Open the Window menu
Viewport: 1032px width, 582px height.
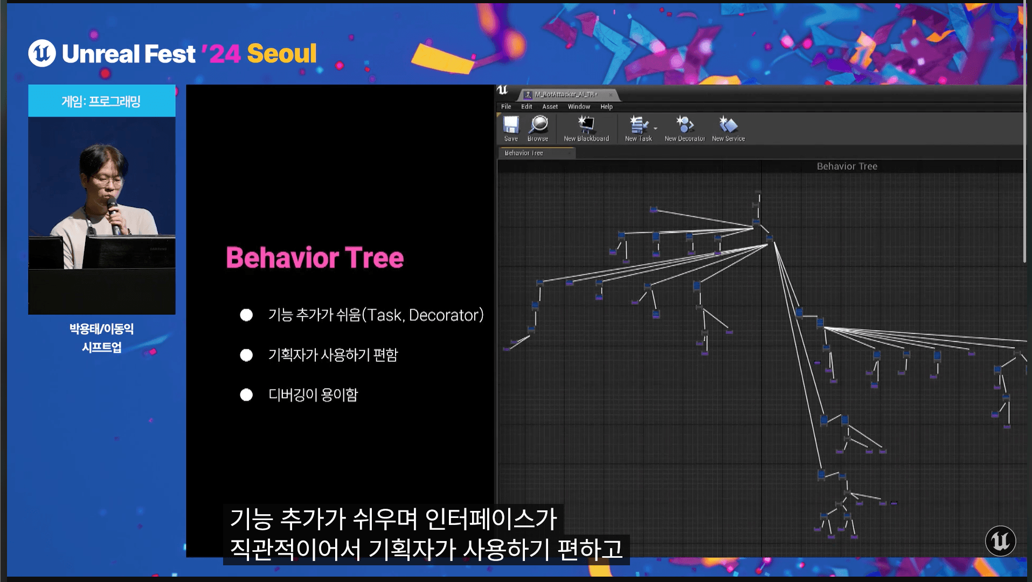coord(578,107)
